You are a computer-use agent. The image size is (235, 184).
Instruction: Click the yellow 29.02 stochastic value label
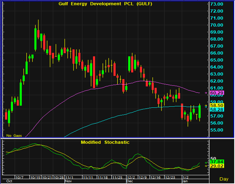click(x=217, y=166)
